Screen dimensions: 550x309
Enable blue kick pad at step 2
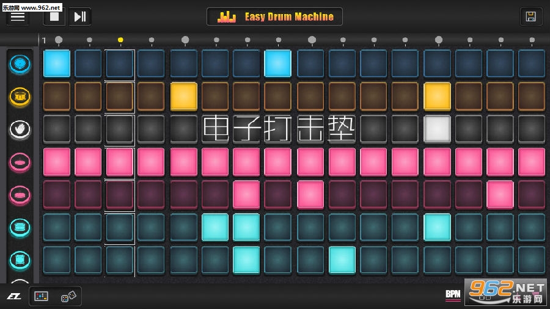pos(88,64)
